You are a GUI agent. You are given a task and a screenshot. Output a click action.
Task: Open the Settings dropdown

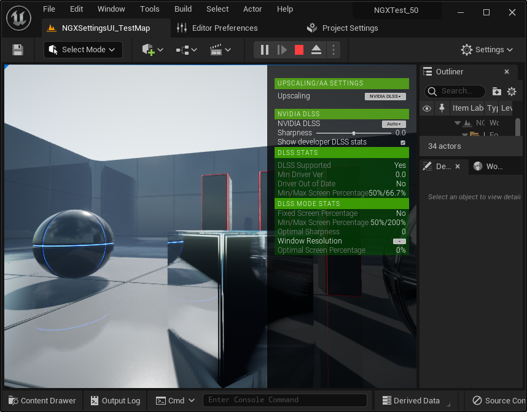(x=487, y=50)
